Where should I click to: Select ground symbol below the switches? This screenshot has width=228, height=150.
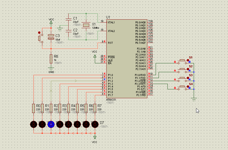point(194,99)
